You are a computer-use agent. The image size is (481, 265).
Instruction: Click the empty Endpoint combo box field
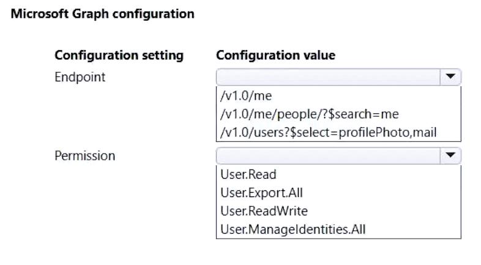click(x=328, y=77)
